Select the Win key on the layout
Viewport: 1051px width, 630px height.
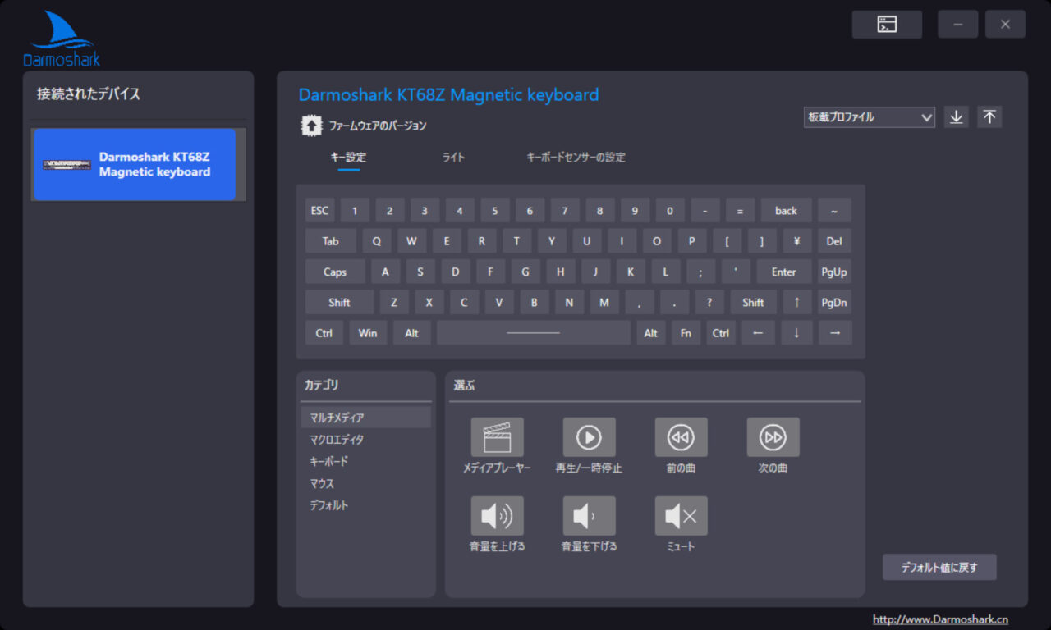point(368,332)
